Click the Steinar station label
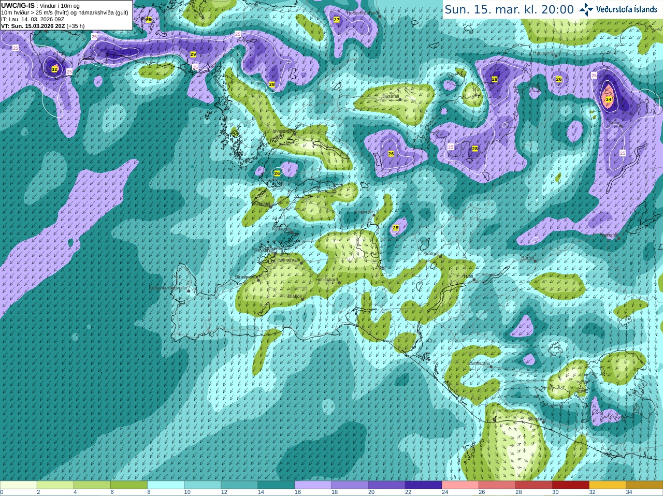663x496 pixels. [535, 419]
